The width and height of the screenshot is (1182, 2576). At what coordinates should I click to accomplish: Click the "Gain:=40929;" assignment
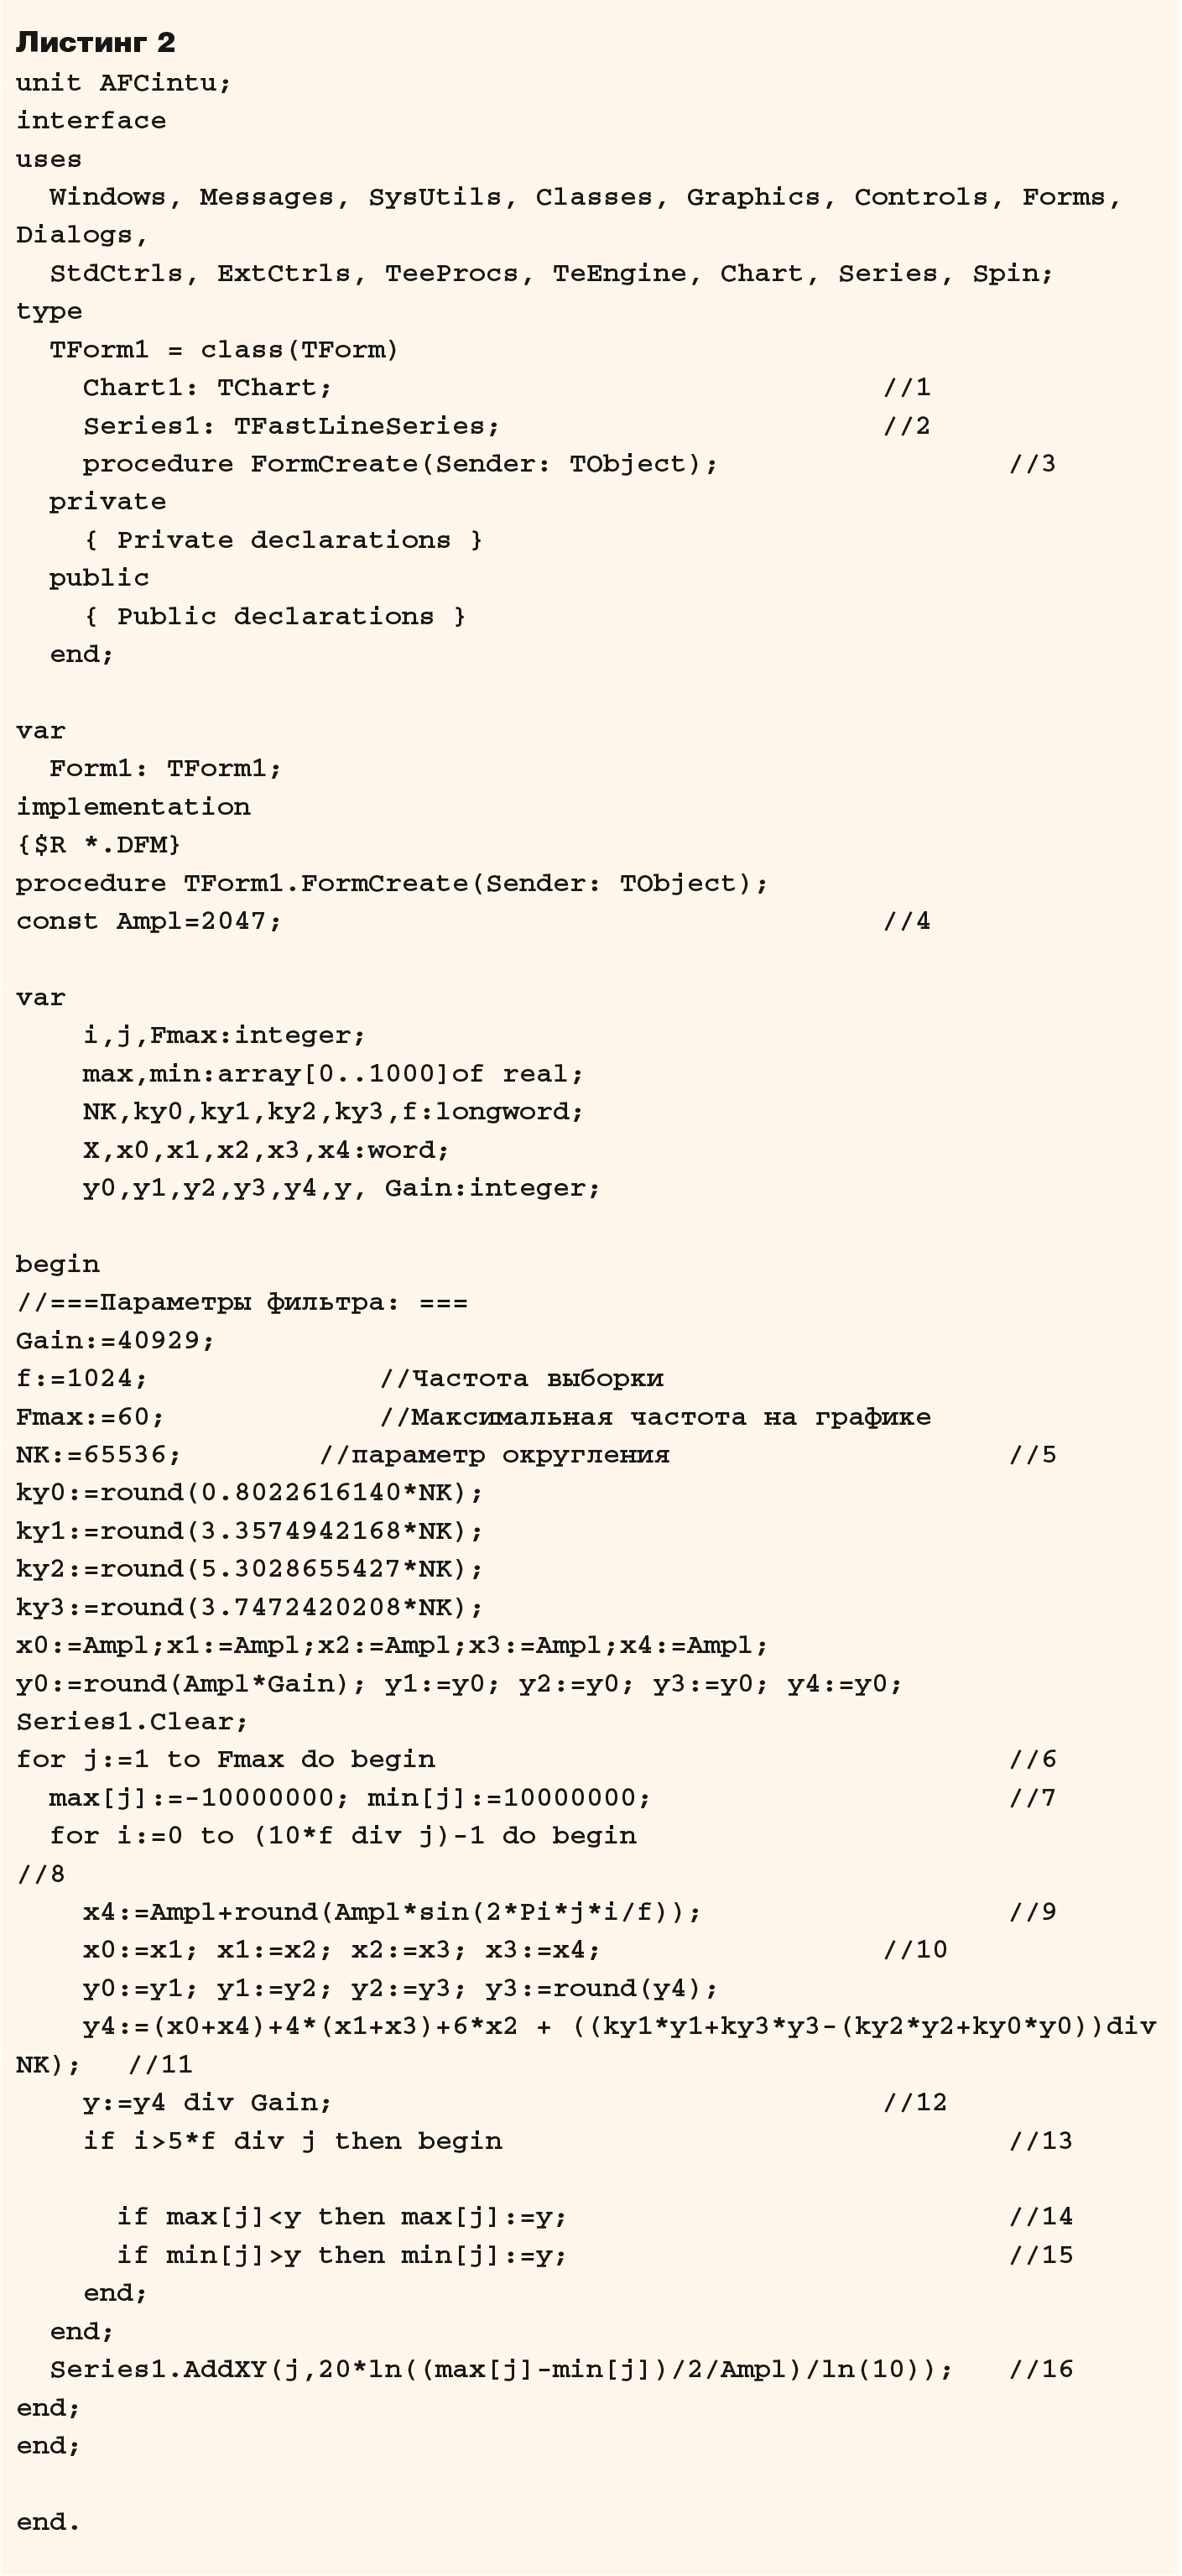pyautogui.click(x=115, y=1341)
